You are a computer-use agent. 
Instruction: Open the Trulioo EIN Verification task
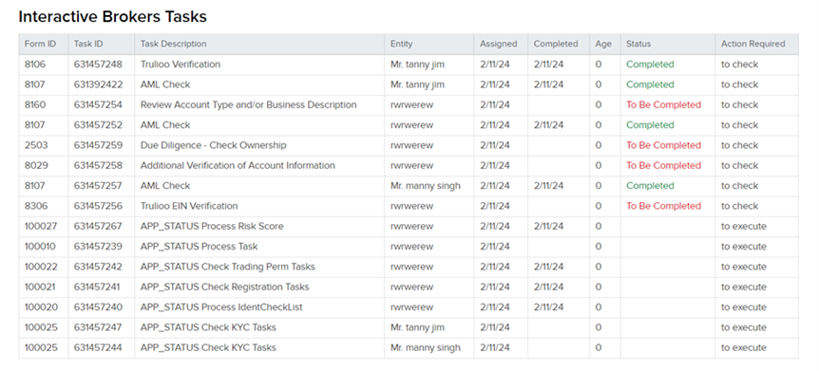pyautogui.click(x=188, y=206)
